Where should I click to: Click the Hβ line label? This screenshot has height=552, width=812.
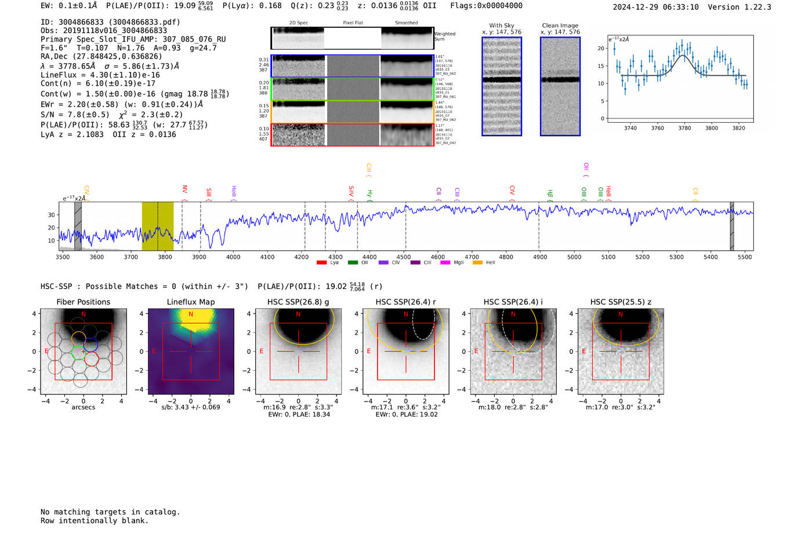[550, 195]
